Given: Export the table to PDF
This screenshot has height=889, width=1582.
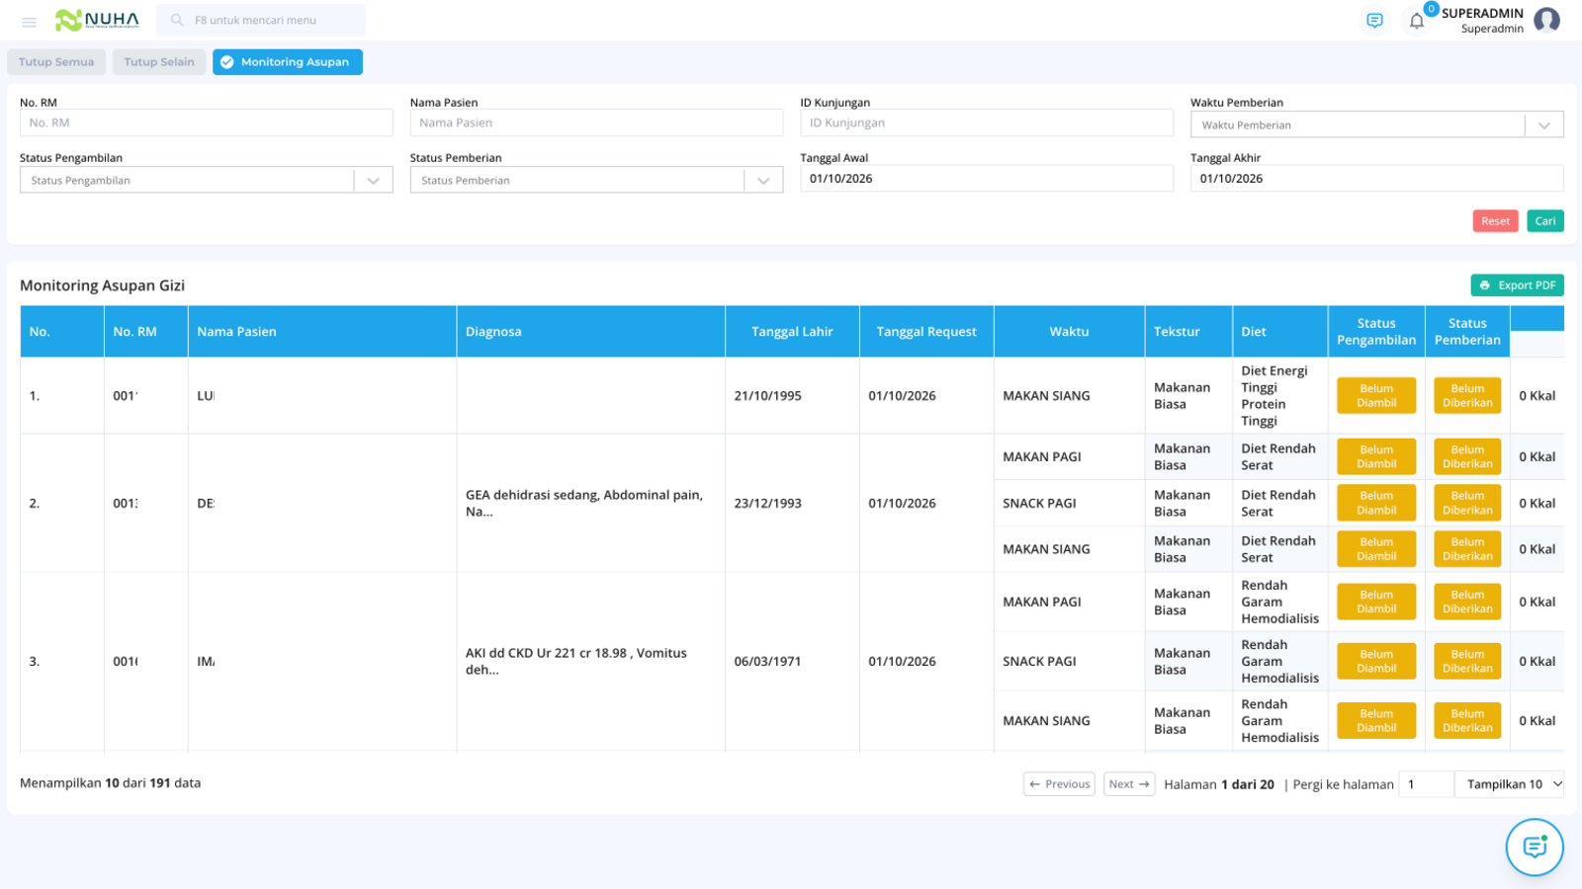Looking at the screenshot, I should tap(1517, 285).
